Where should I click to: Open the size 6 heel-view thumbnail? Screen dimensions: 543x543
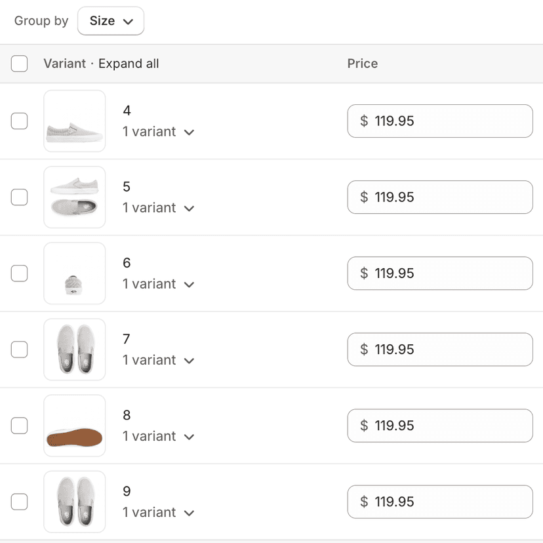(75, 273)
